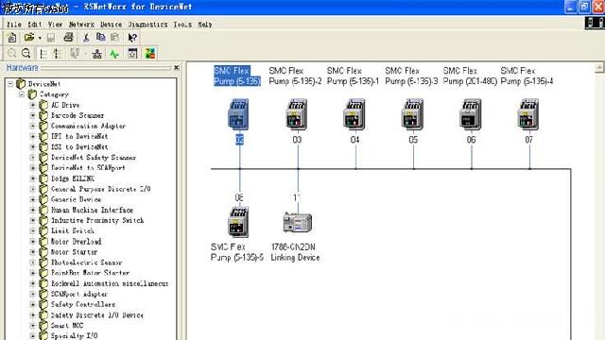The width and height of the screenshot is (605, 340).
Task: Click the network browse tree icon
Action: click(96, 54)
